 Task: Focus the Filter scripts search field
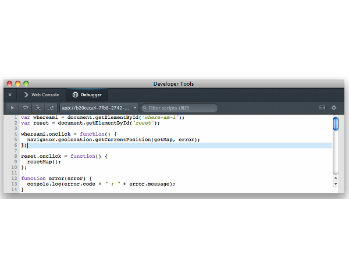pyautogui.click(x=180, y=108)
